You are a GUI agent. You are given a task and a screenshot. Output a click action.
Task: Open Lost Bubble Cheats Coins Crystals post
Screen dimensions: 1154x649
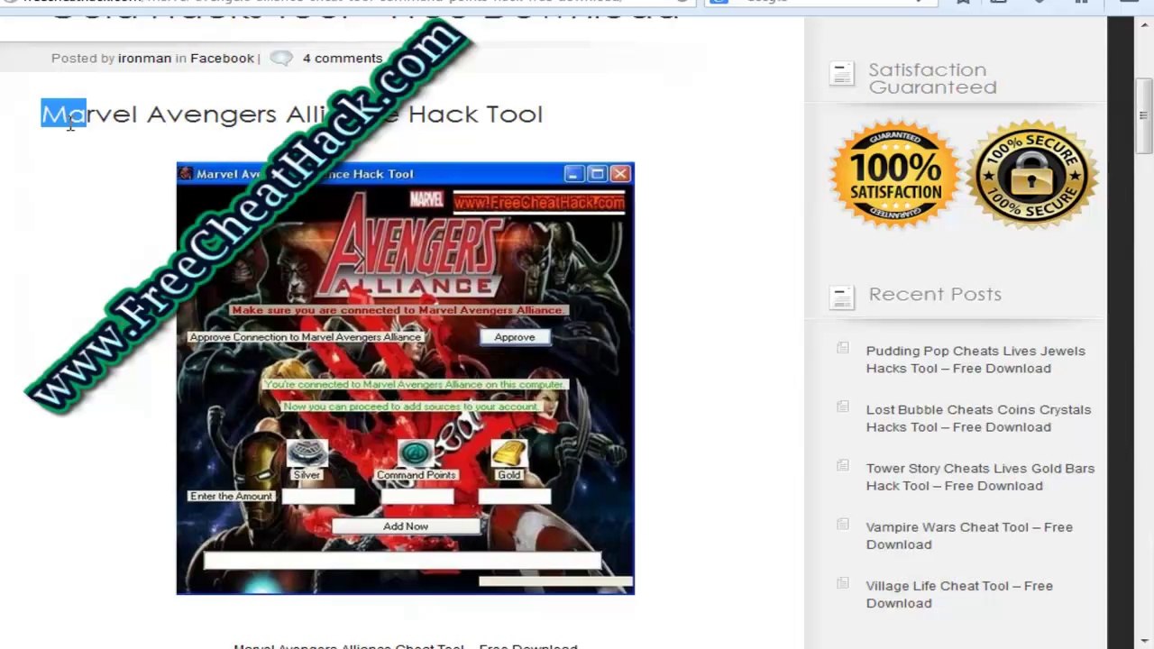(x=978, y=418)
